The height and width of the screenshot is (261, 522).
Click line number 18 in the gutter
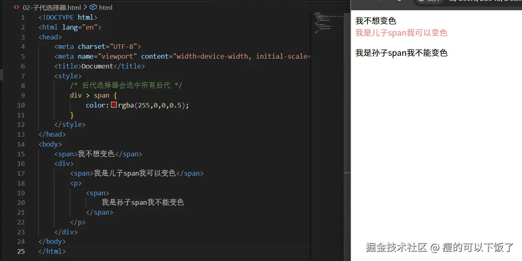pyautogui.click(x=21, y=183)
